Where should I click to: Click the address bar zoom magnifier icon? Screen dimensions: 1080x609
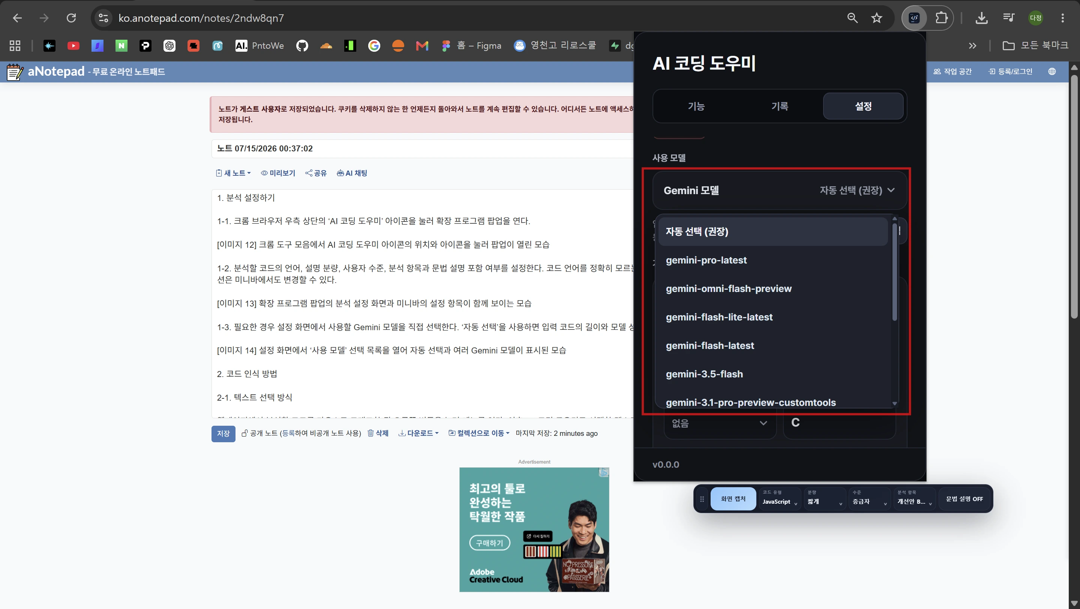(852, 18)
